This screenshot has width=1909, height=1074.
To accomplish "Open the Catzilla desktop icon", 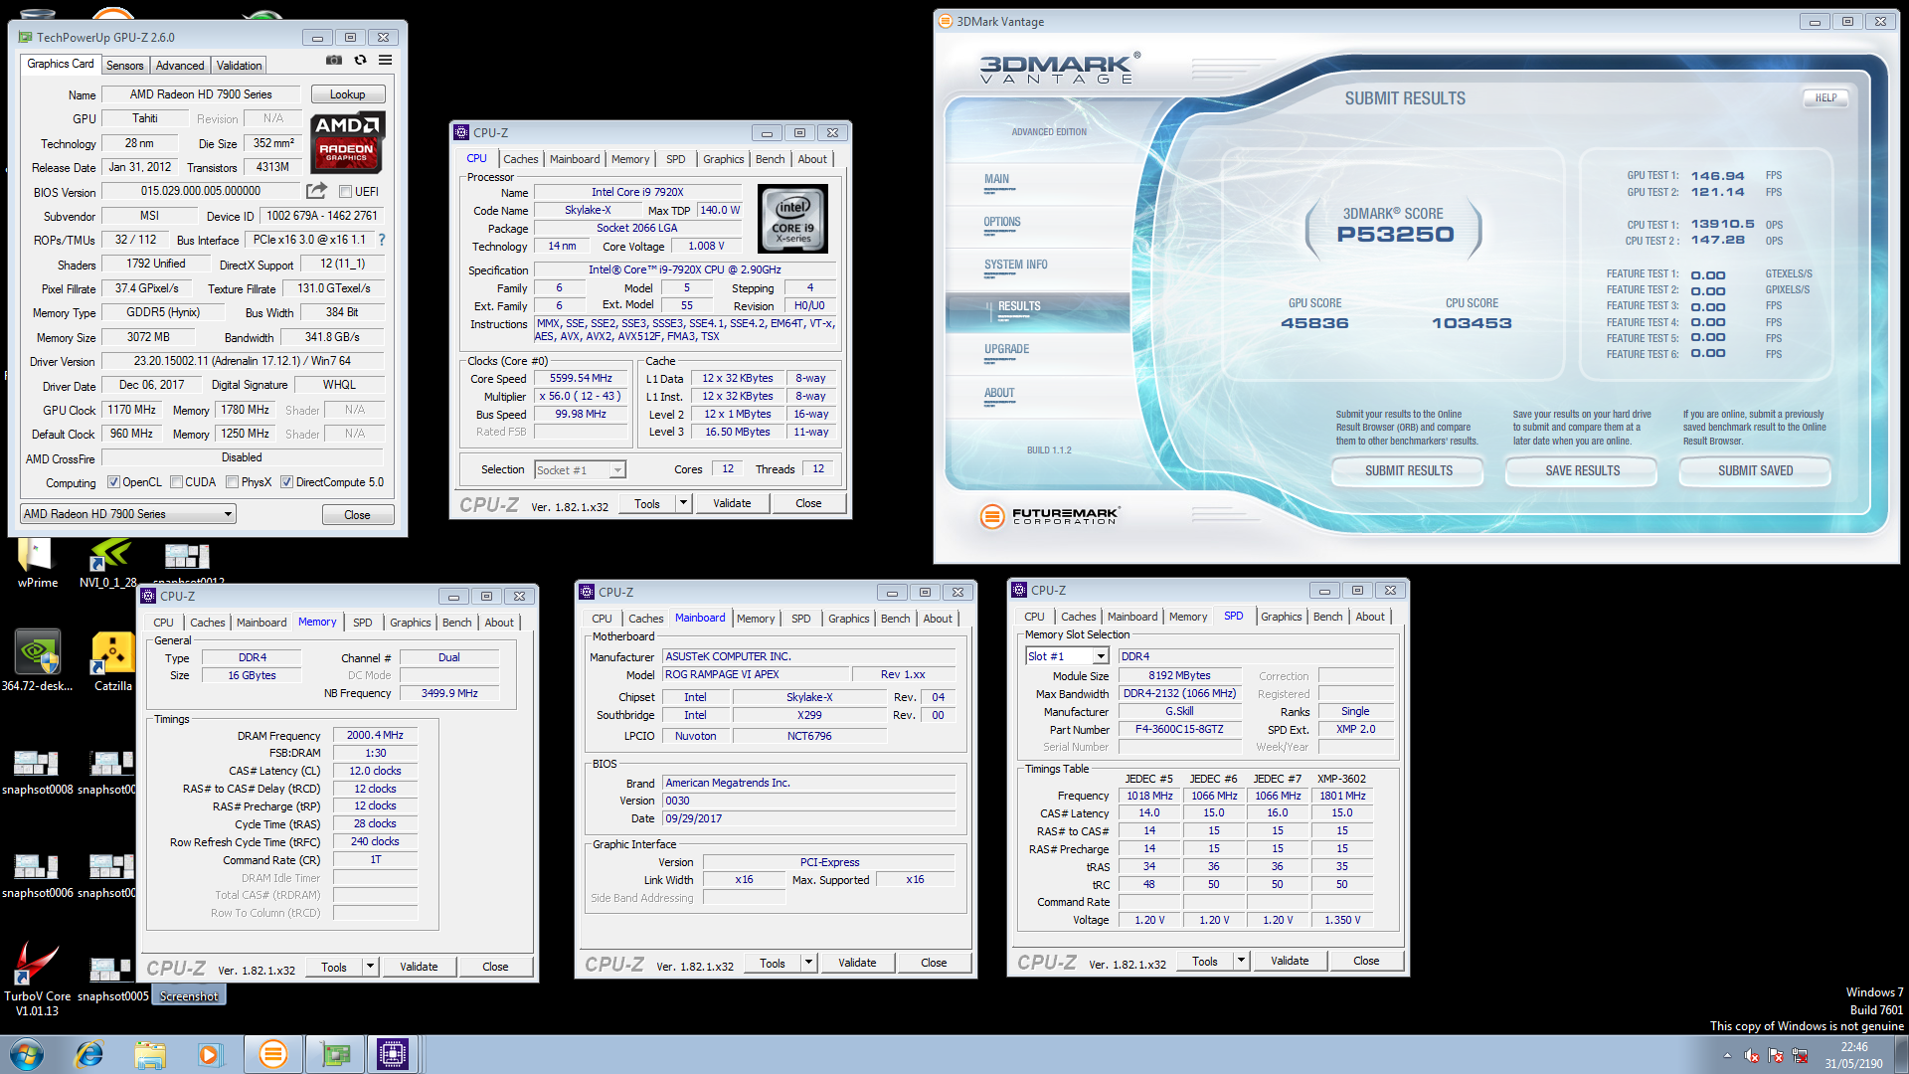I will coord(112,660).
